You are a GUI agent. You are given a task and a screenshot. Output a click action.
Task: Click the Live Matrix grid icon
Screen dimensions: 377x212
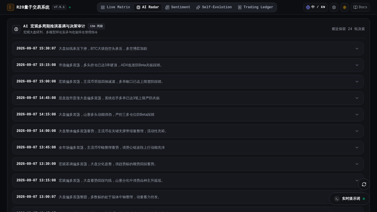(x=103, y=7)
